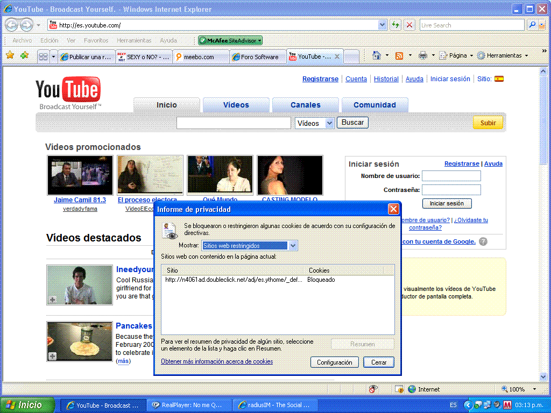Screen dimensions: 551x413
Task: Click the Nombre de usuario input field
Action: [x=451, y=176]
